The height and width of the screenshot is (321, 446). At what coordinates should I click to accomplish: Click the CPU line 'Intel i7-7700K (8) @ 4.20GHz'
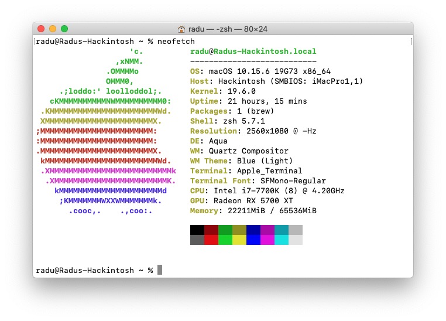point(279,191)
